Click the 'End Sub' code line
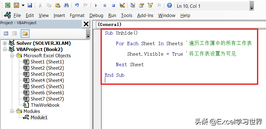This screenshot has height=129, width=266. tap(115, 75)
